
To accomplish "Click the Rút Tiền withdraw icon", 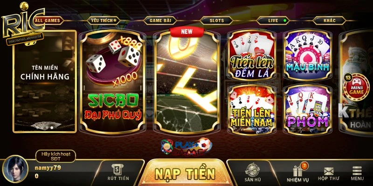I will point(118,173).
